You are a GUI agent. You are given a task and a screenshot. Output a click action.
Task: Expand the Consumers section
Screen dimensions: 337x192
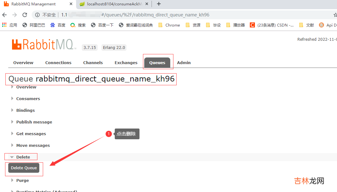point(28,99)
